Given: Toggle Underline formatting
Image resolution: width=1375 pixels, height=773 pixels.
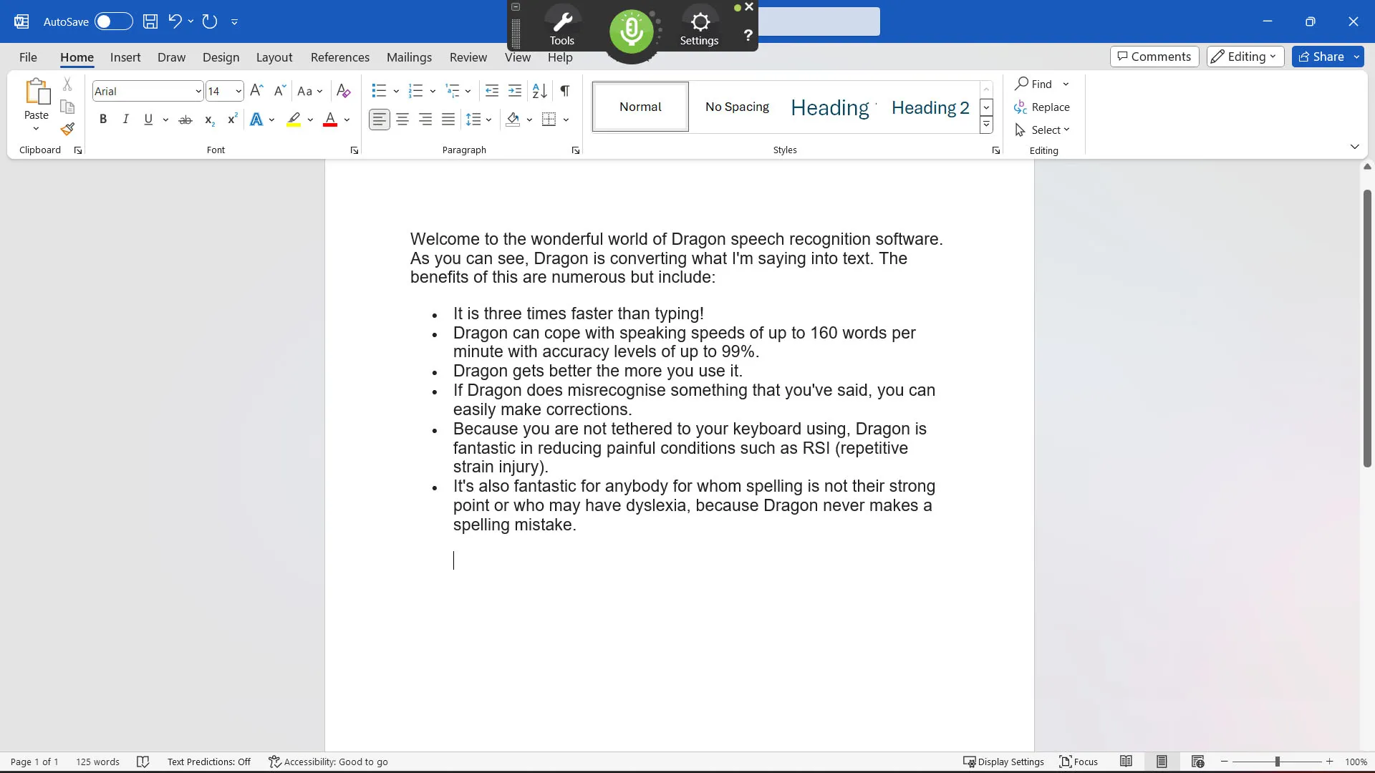Looking at the screenshot, I should click(148, 120).
